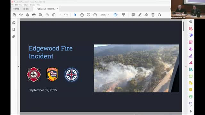This screenshot has width=205, height=115.
Task: Select the highlighter pen tool
Action: [x=140, y=15]
